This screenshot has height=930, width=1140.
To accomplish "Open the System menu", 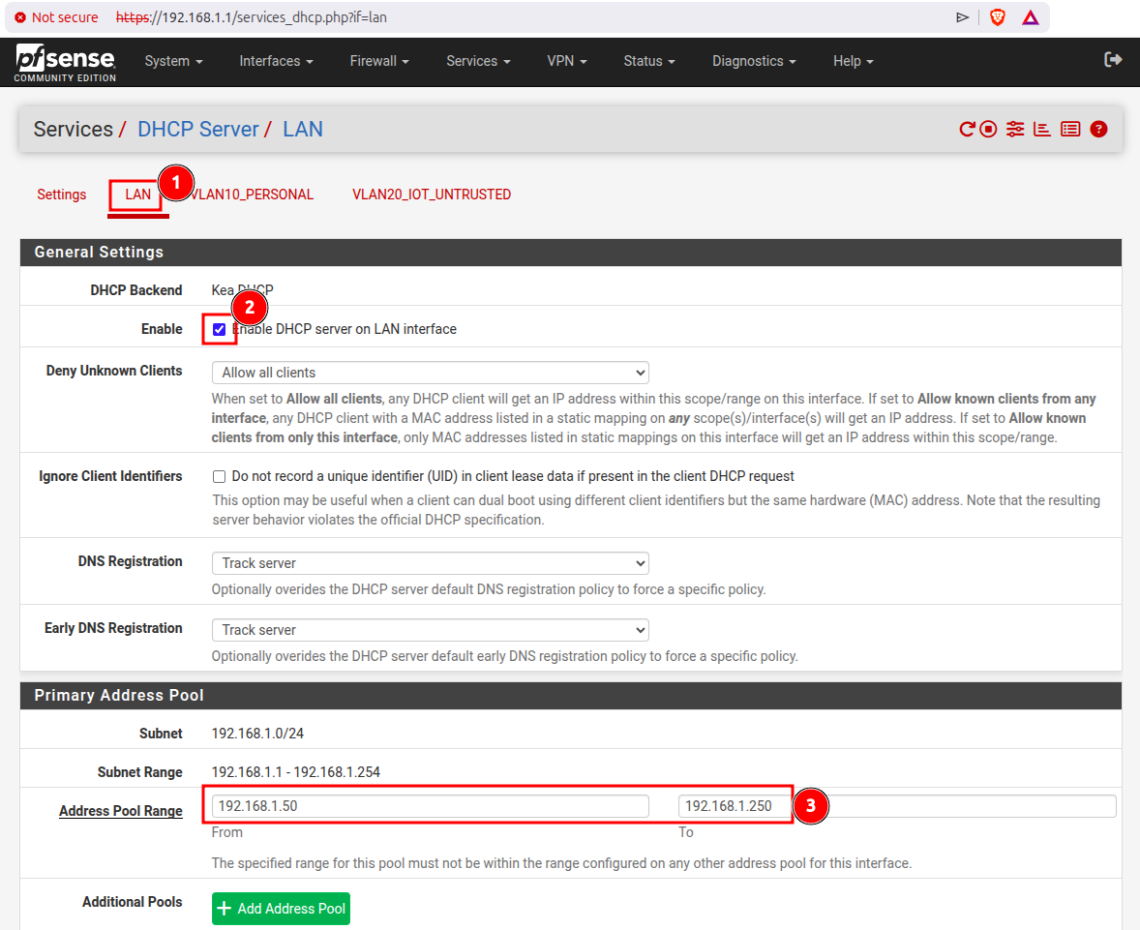I will [173, 61].
